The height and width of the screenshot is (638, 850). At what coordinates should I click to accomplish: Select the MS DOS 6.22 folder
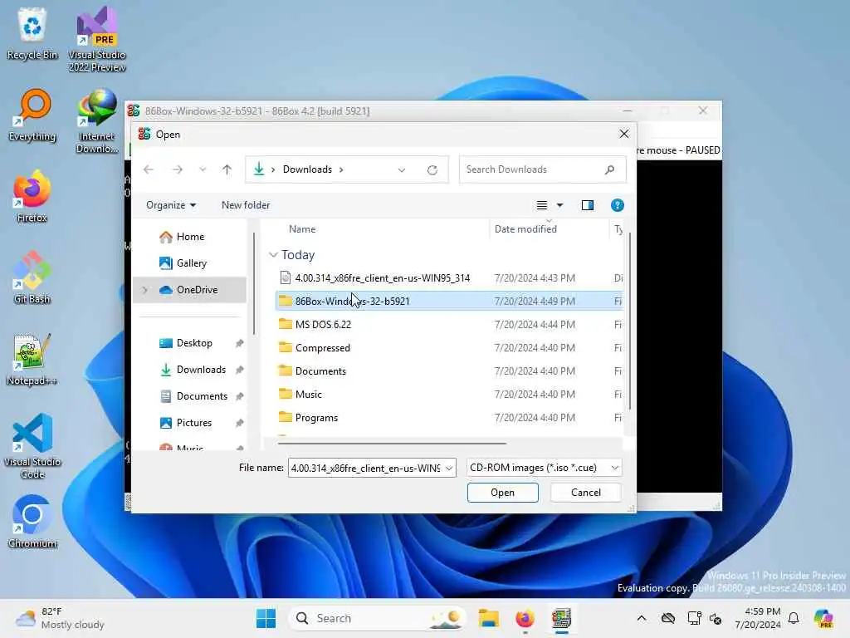click(x=449, y=325)
